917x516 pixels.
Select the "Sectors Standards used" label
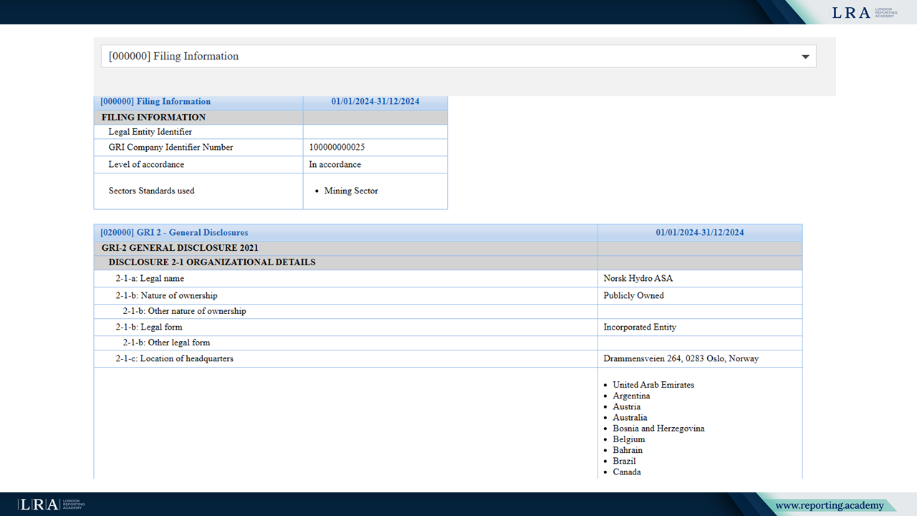151,191
